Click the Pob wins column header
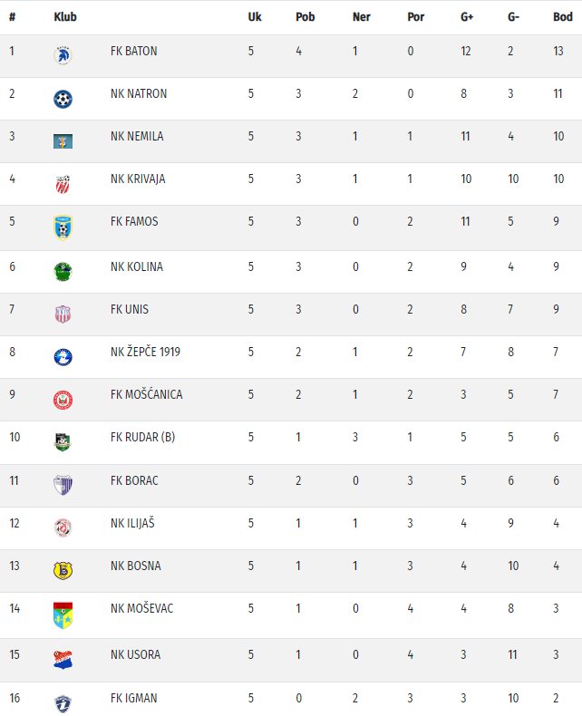 pos(305,17)
